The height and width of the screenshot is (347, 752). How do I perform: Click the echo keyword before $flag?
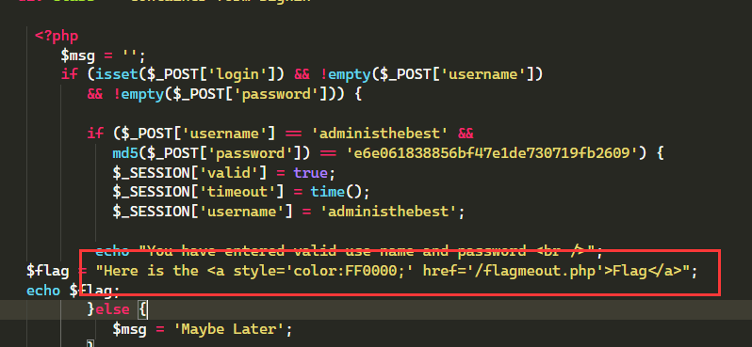(x=43, y=291)
